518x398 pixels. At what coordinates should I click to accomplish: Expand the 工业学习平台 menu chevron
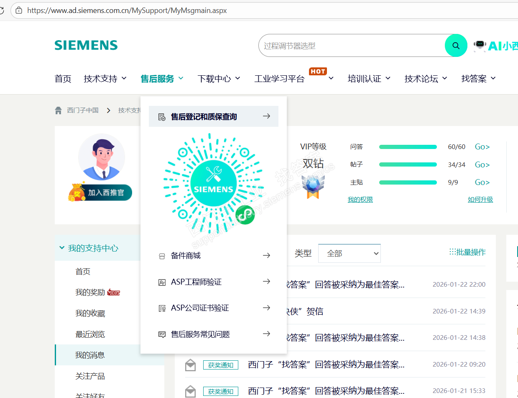331,78
